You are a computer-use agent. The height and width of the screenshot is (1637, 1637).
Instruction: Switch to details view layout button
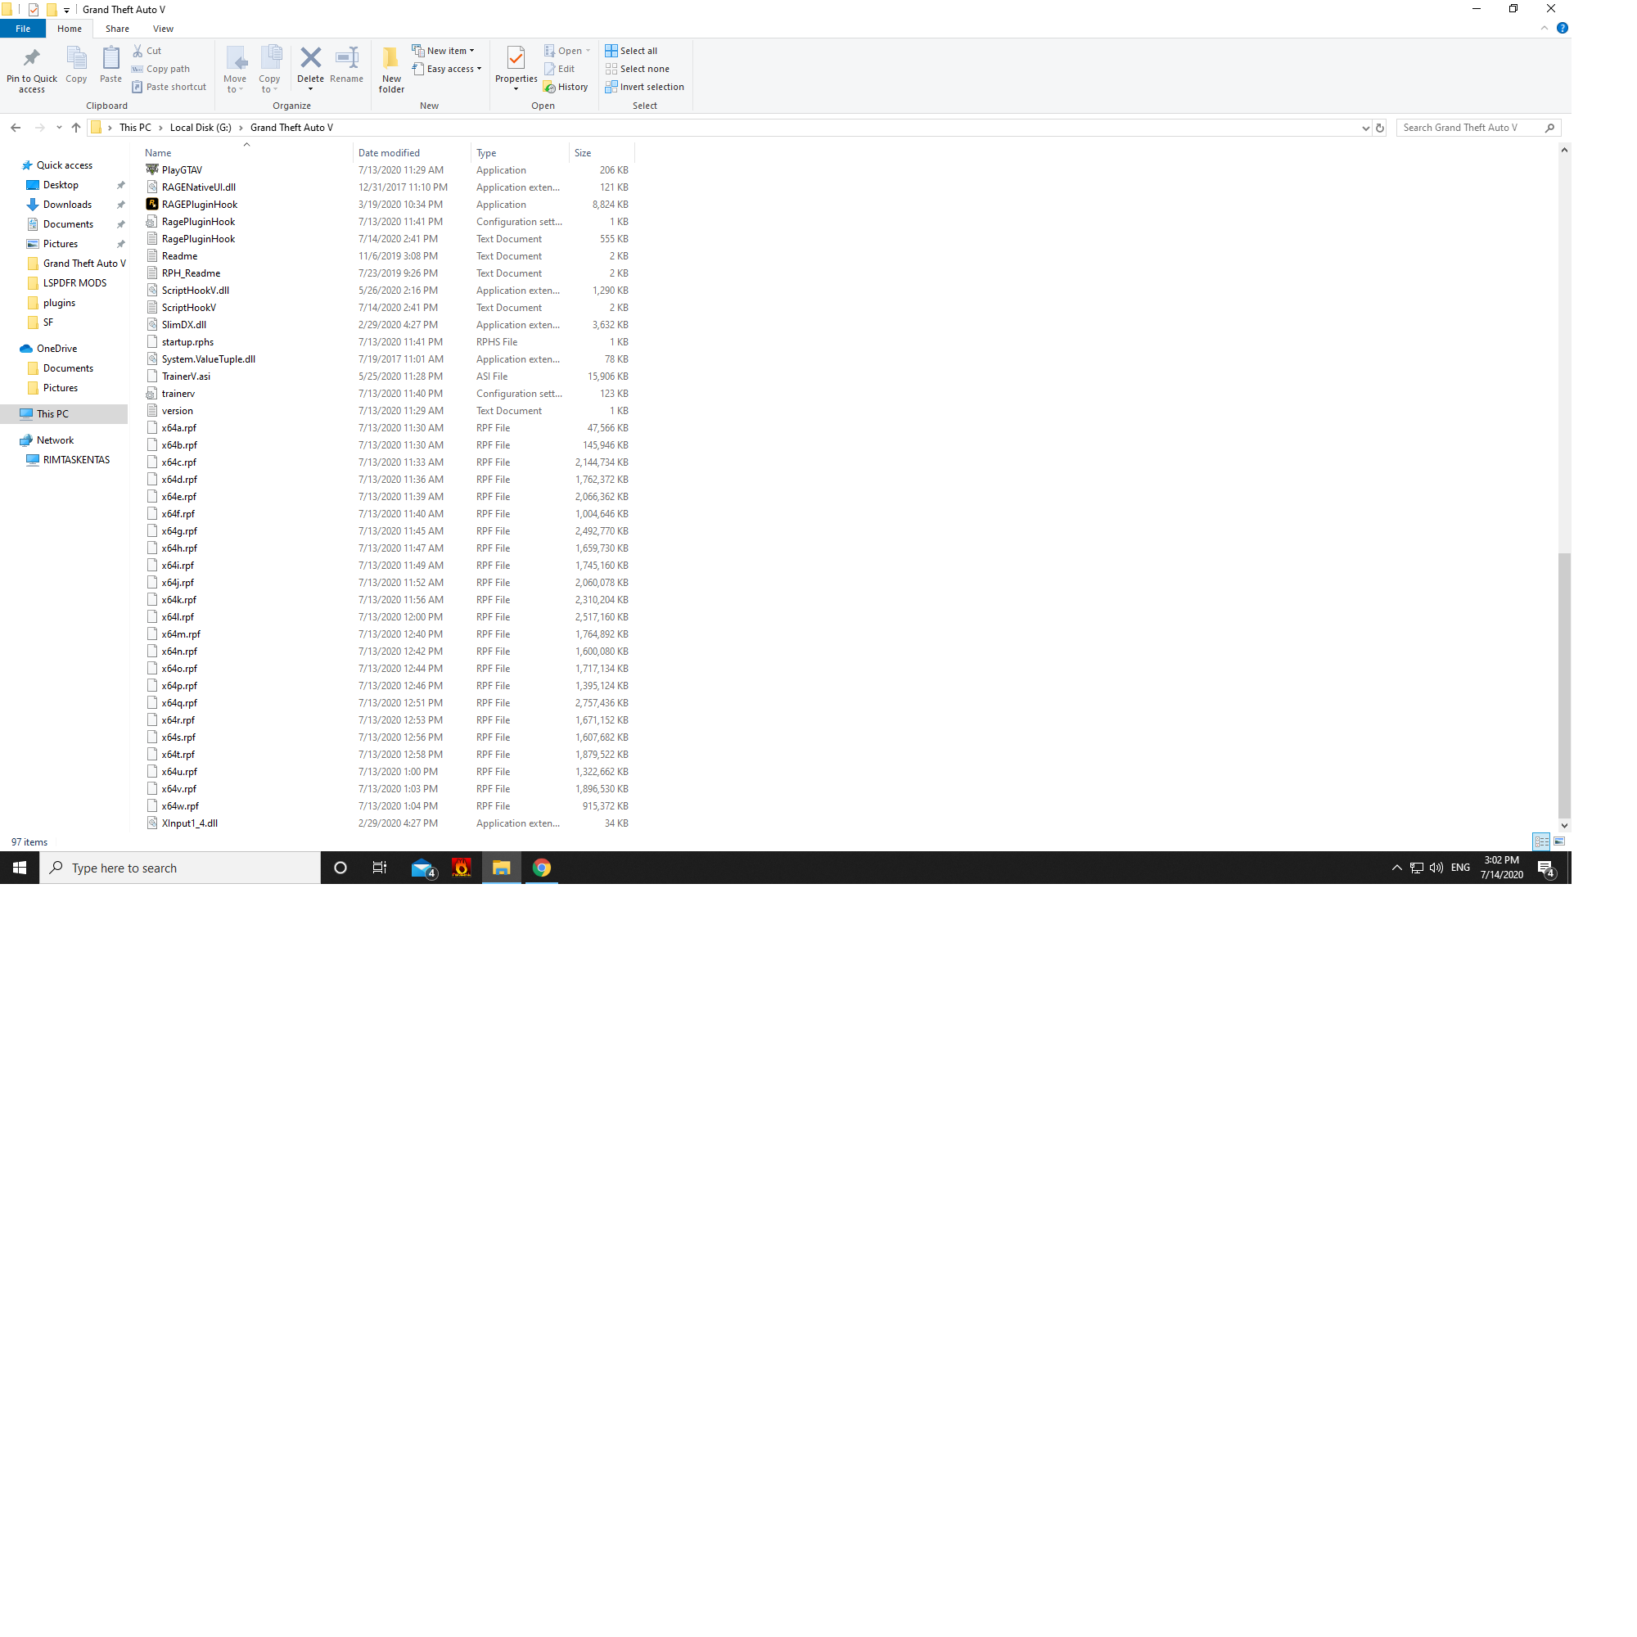[x=1541, y=841]
